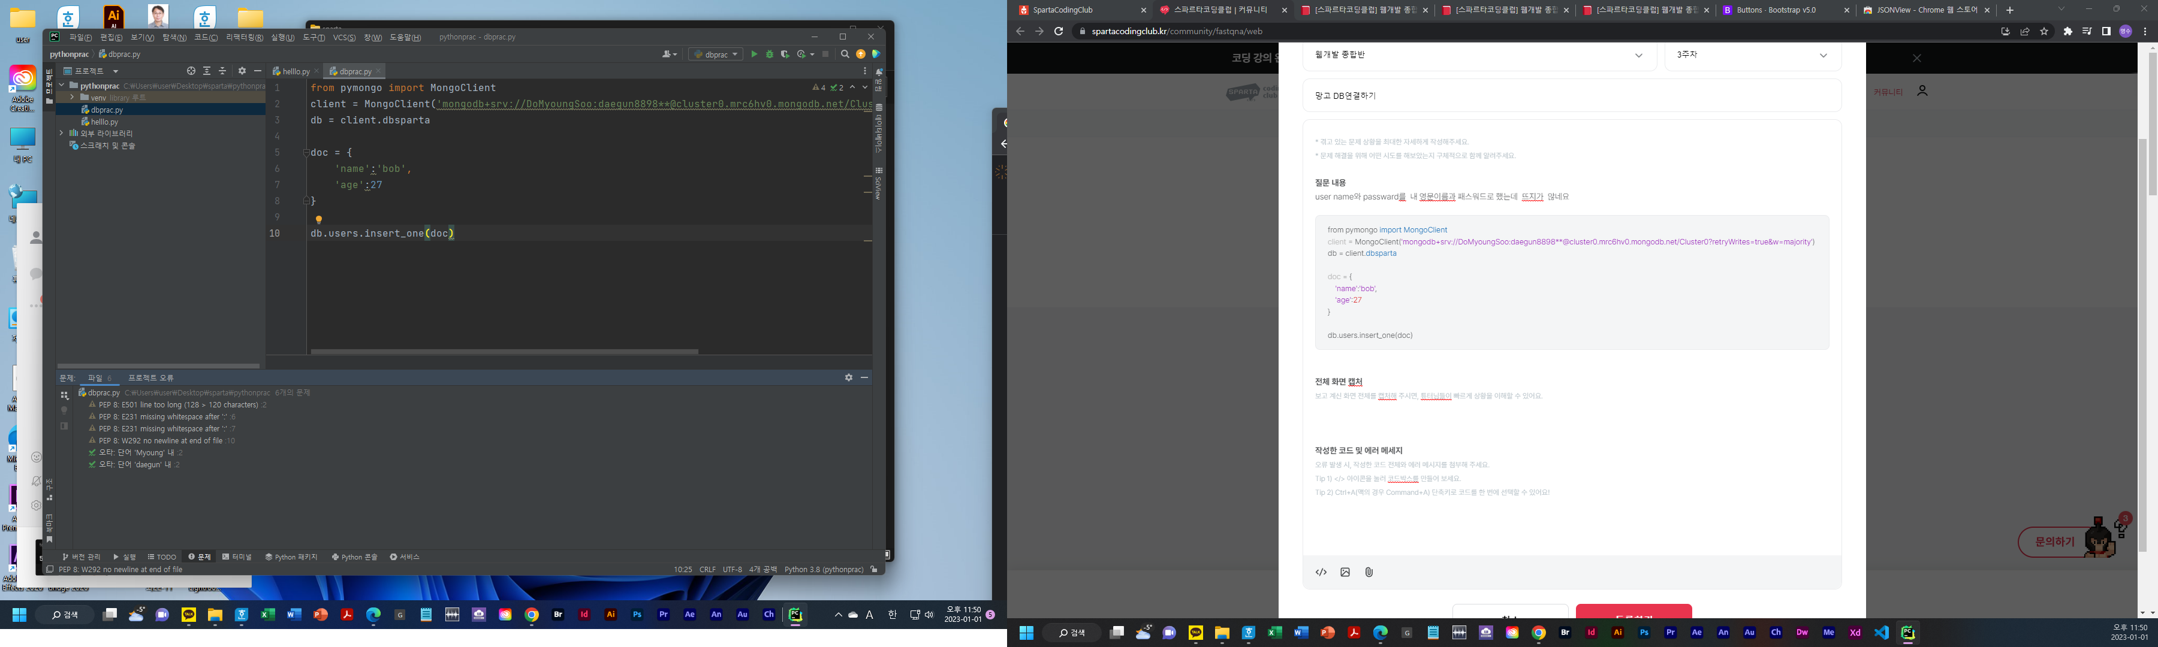Click the orange IDE update arrow icon
The image size is (2158, 647).
click(x=860, y=55)
